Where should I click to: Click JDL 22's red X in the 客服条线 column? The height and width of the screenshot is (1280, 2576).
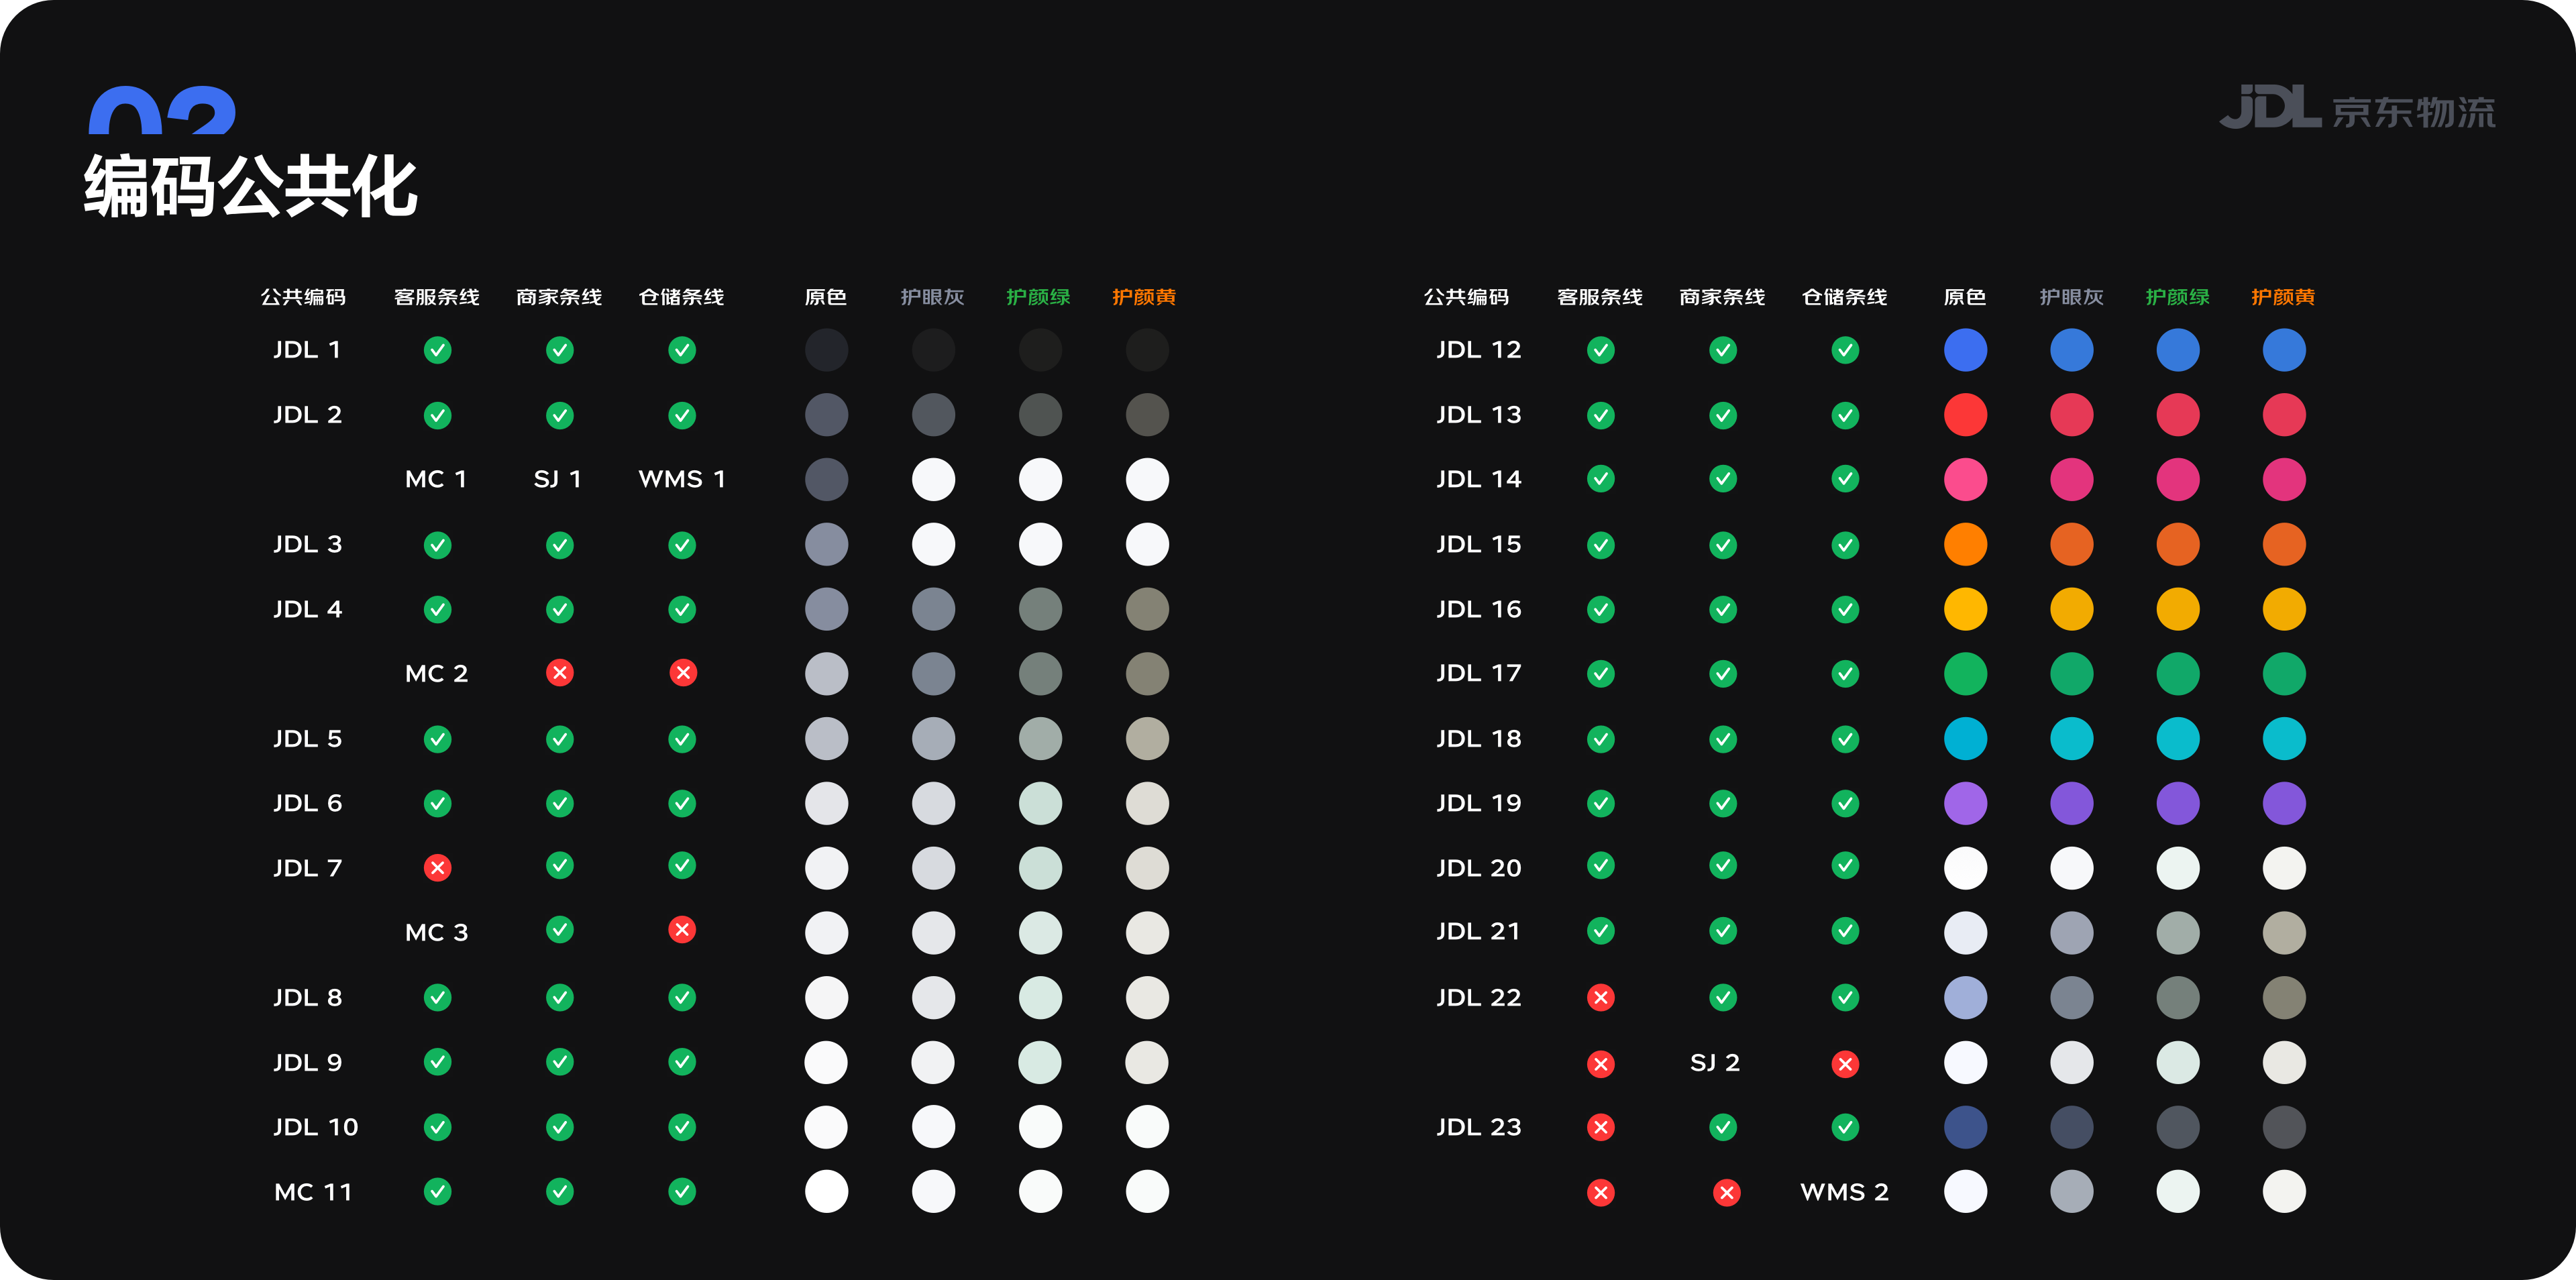pyautogui.click(x=1601, y=998)
